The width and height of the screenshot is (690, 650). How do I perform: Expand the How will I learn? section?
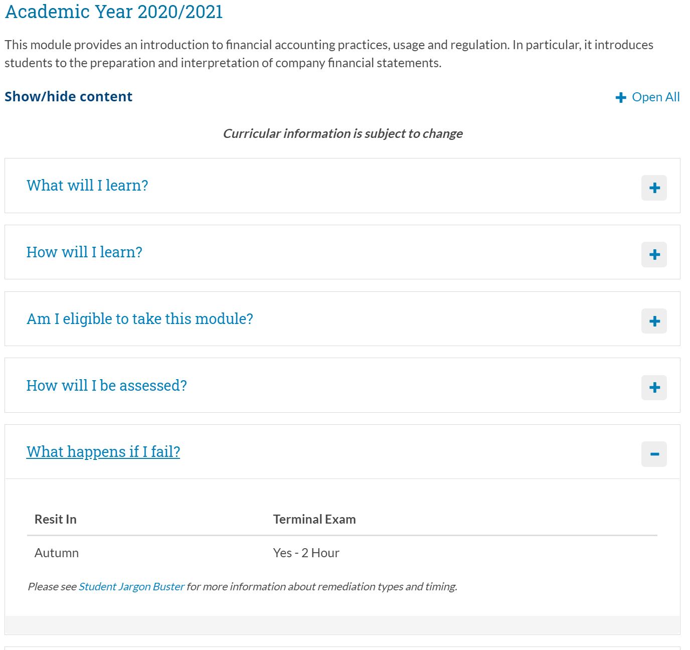tap(84, 252)
